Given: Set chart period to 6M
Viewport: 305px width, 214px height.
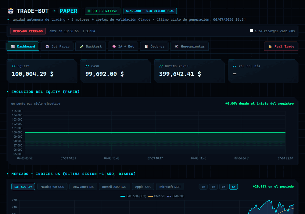Looking at the screenshot, I should click(223, 187).
